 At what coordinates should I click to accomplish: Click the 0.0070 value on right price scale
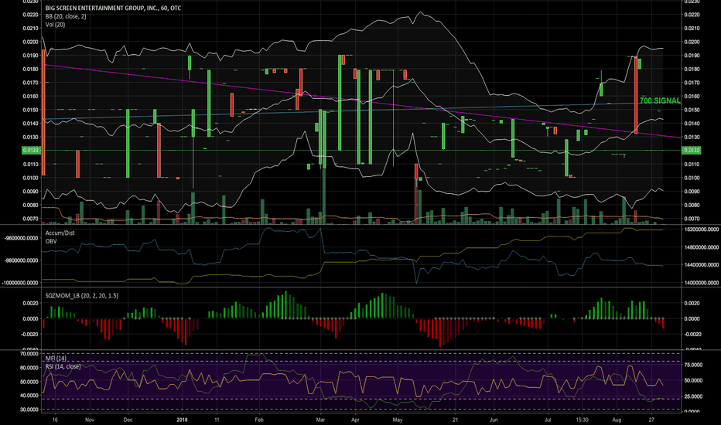pos(692,219)
